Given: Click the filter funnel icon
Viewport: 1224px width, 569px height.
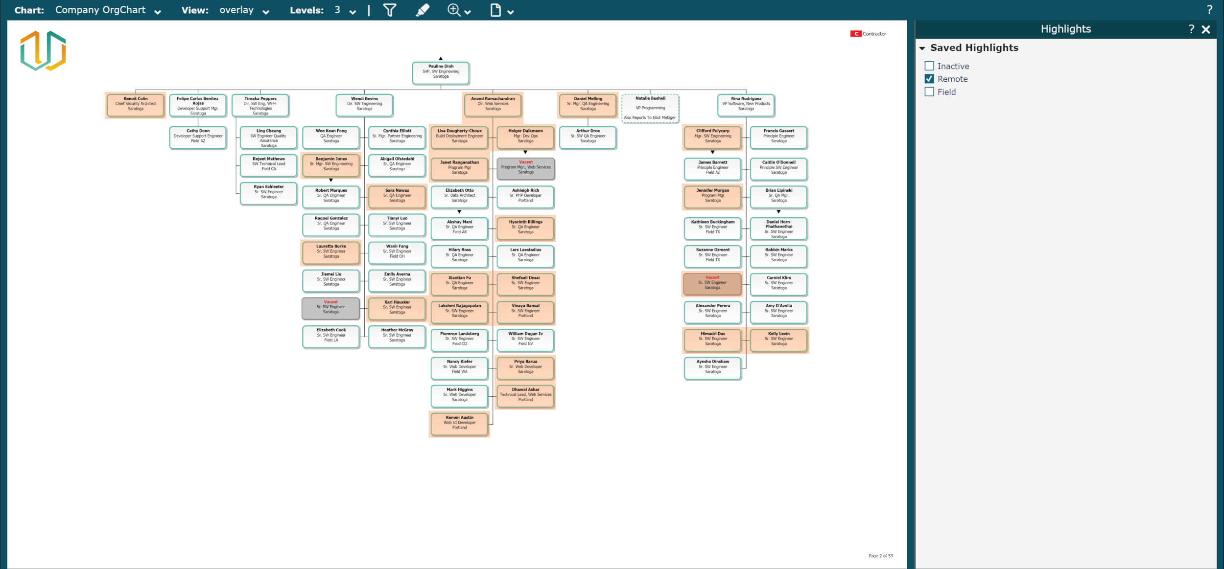Looking at the screenshot, I should (389, 10).
